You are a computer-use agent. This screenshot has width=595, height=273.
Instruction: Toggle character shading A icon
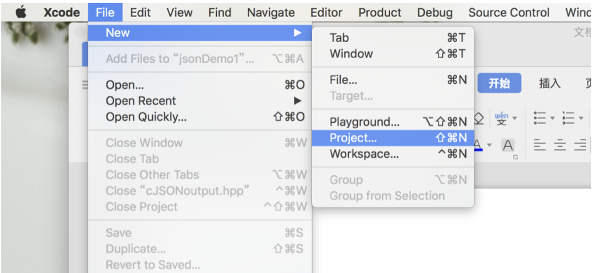[x=508, y=145]
